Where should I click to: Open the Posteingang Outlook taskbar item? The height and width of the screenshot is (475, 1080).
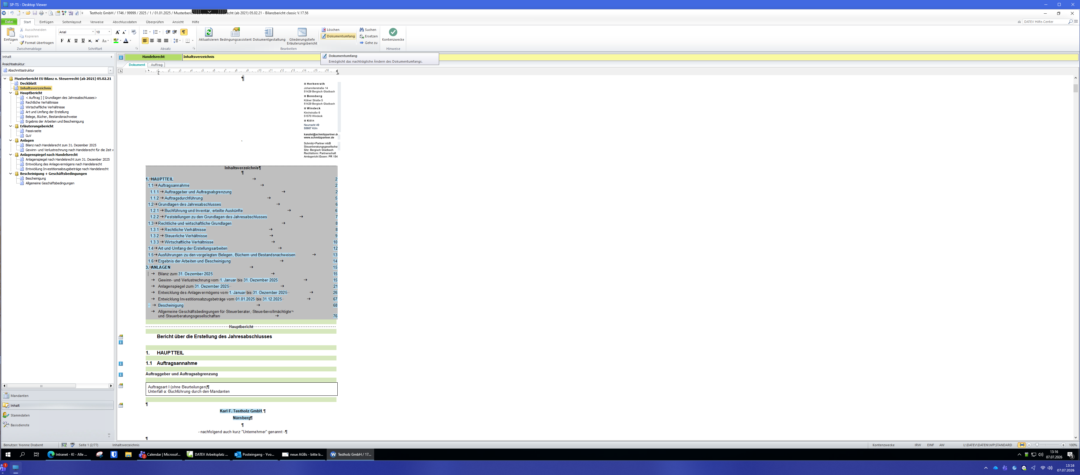point(255,455)
